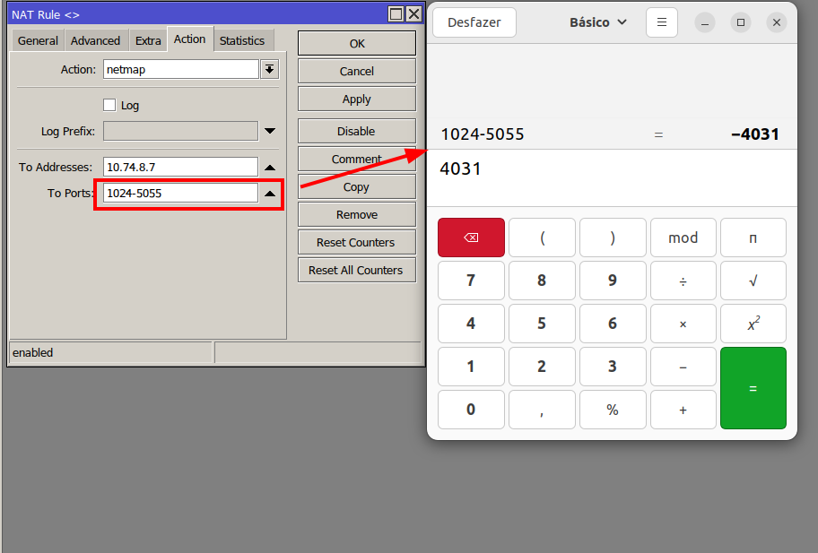The image size is (818, 553).
Task: Enable the Log checkbox
Action: coord(110,105)
